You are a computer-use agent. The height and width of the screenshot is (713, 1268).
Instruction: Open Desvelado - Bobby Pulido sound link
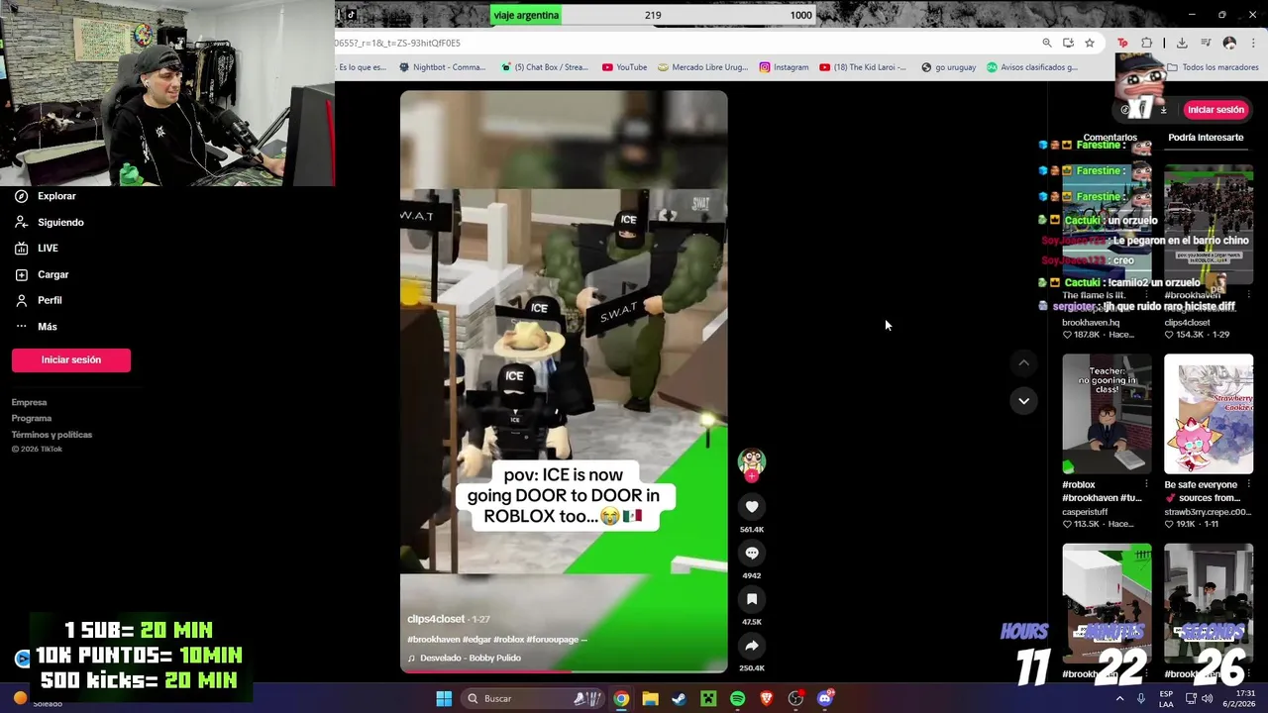[x=470, y=658]
